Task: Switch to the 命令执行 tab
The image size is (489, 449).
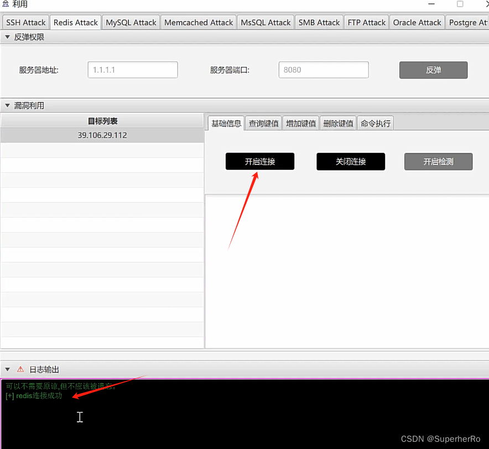Action: pyautogui.click(x=376, y=123)
